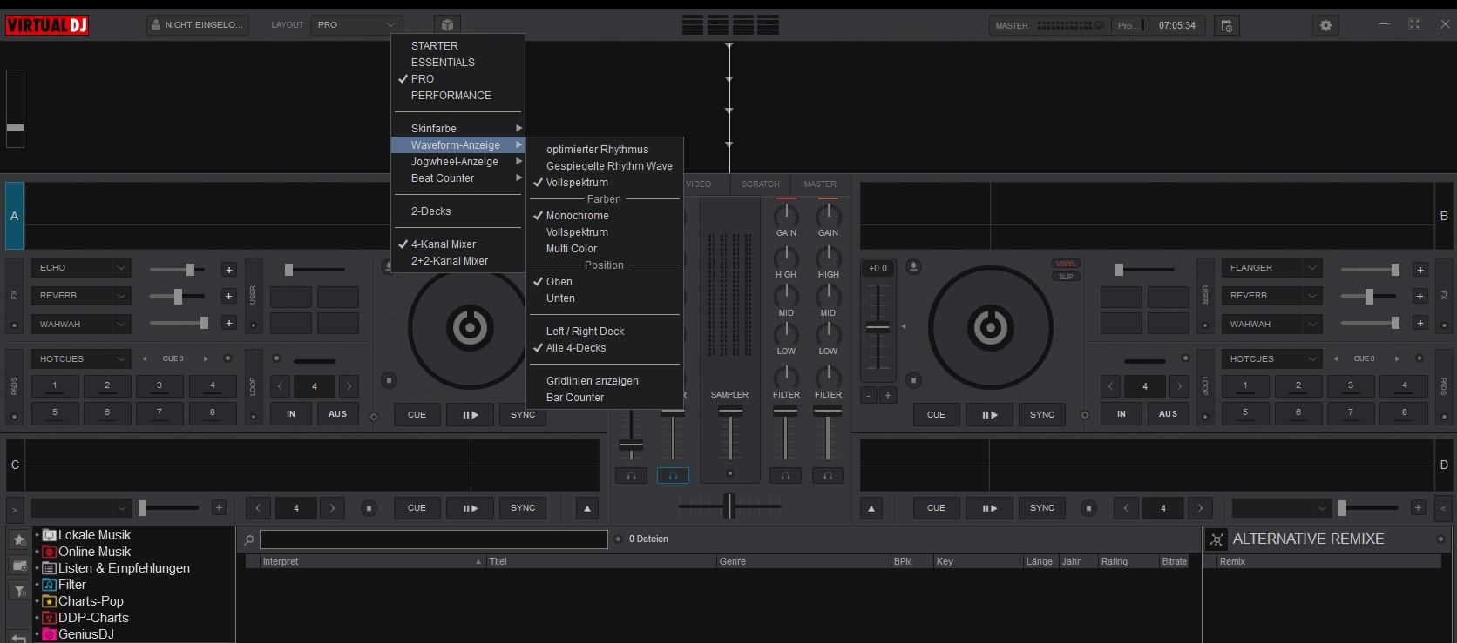Click the search magnifier icon in the browser
The image size is (1457, 643).
[x=249, y=539]
